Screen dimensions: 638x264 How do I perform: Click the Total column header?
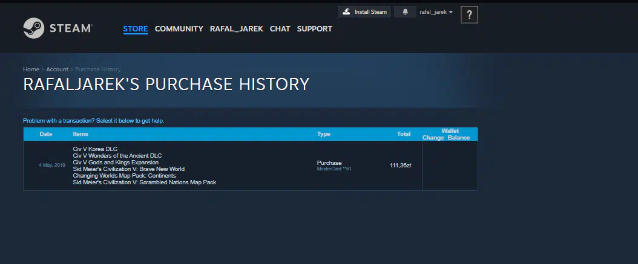(404, 134)
